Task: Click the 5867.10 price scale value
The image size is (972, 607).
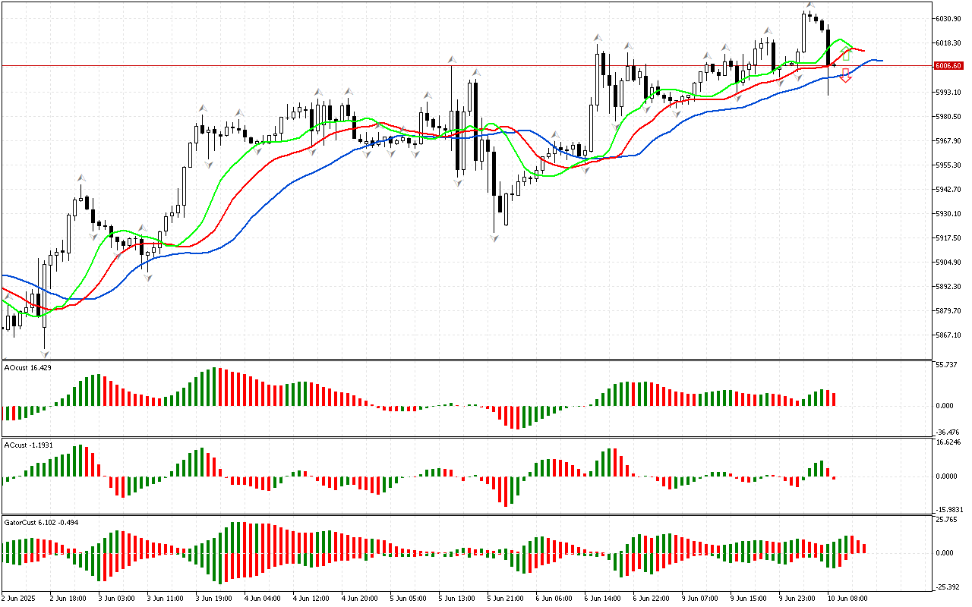Action: (x=949, y=335)
